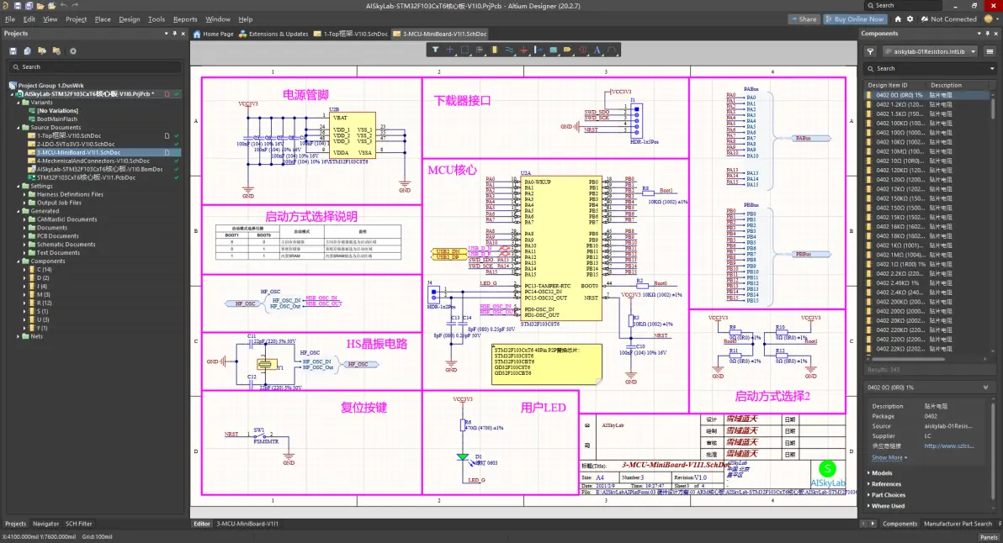Open the Components panel hamburger menu
This screenshot has width=1003, height=543.
click(990, 52)
